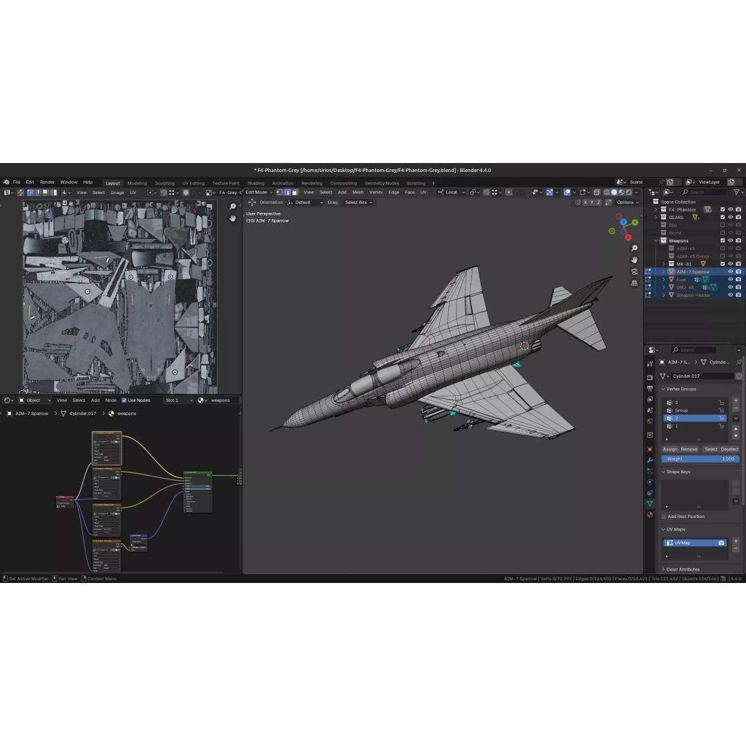The height and width of the screenshot is (746, 746).
Task: Open Tool properties tab icon
Action: tap(650, 363)
